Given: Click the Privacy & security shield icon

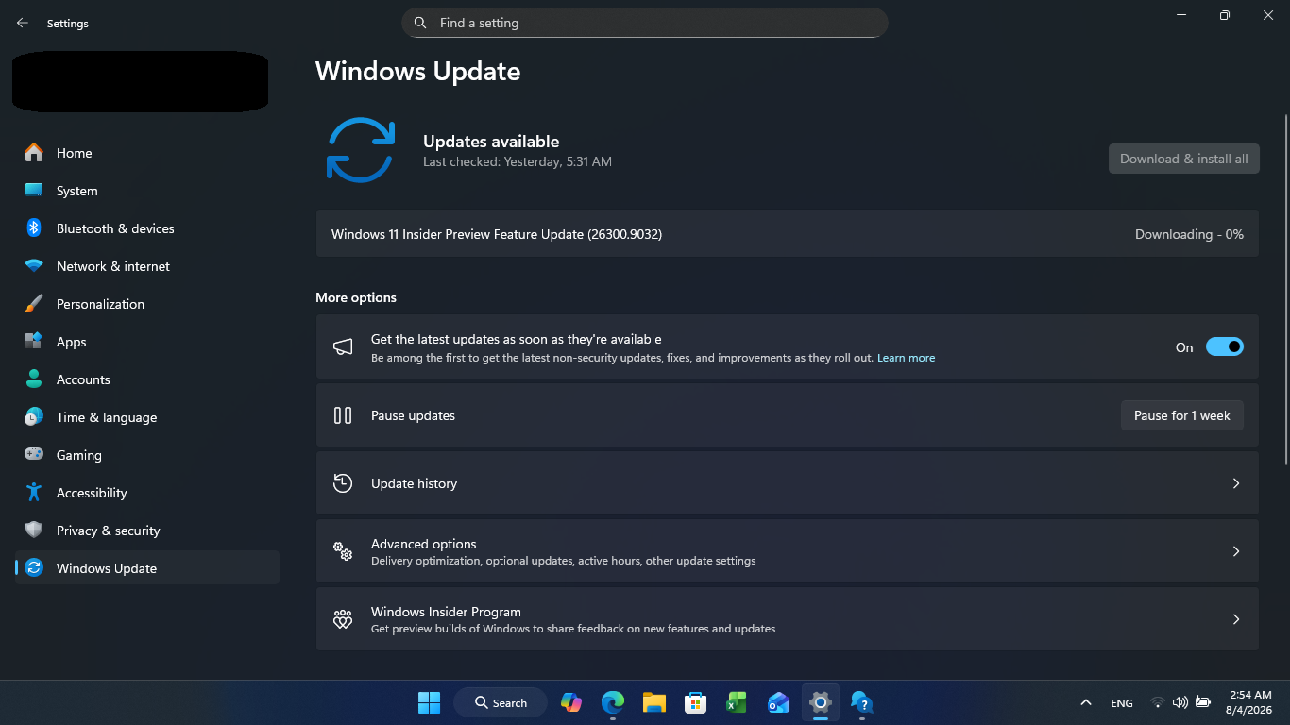Looking at the screenshot, I should click(x=34, y=531).
